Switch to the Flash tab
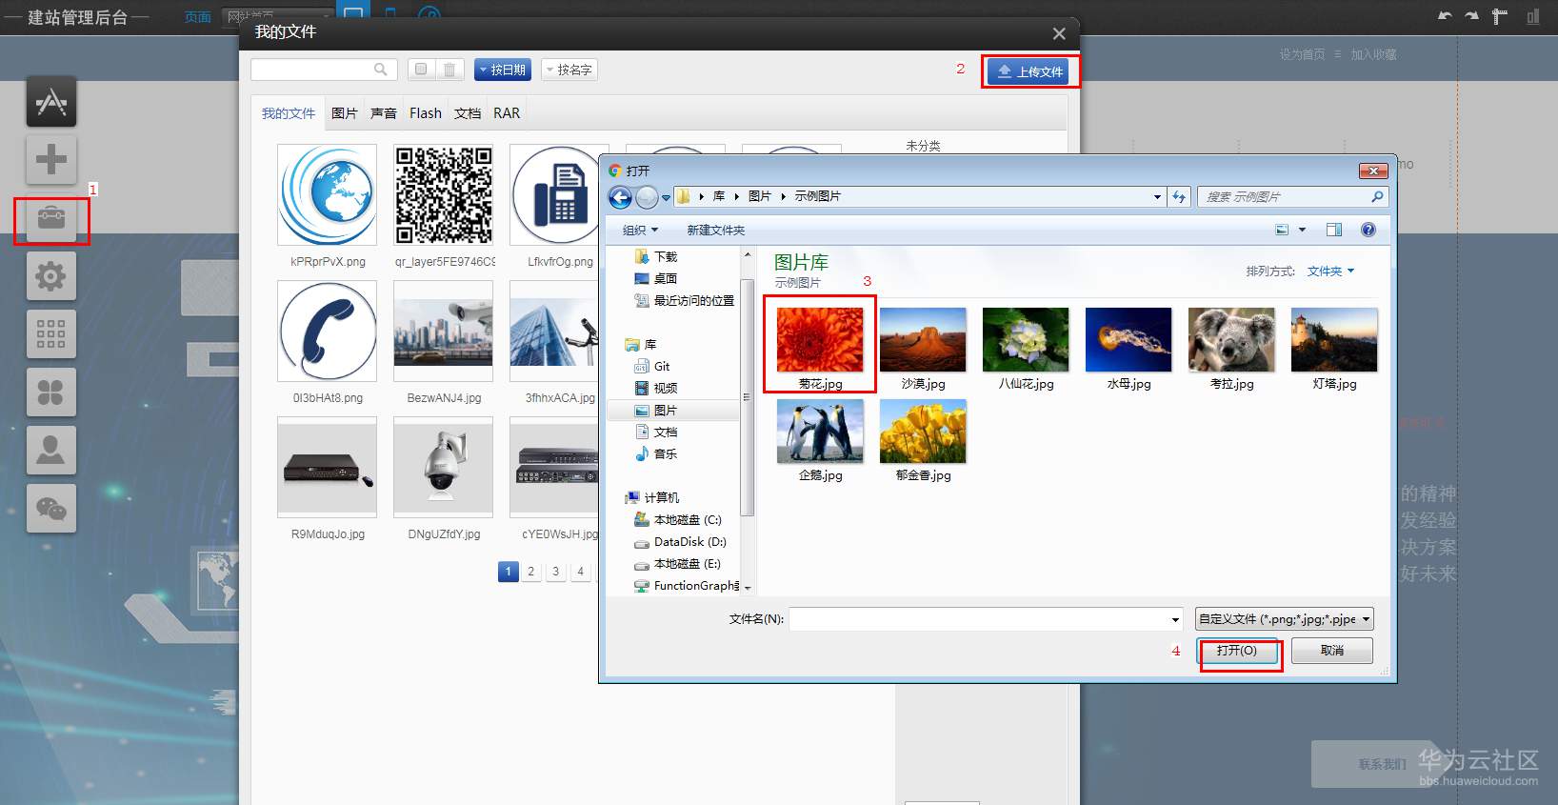 [426, 113]
